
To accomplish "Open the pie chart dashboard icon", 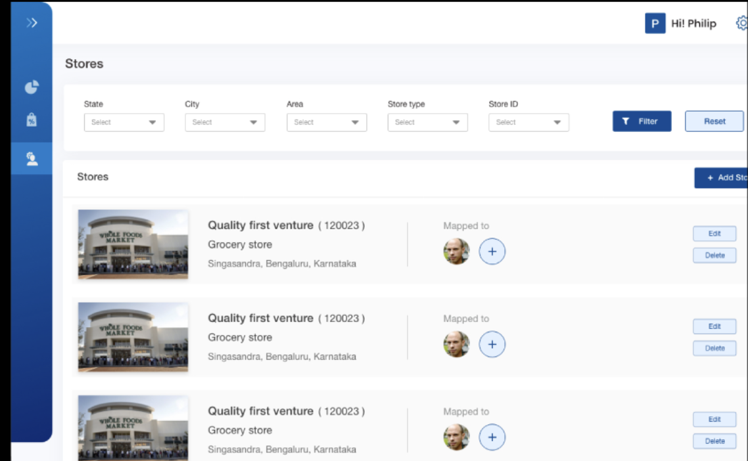I will pyautogui.click(x=32, y=87).
